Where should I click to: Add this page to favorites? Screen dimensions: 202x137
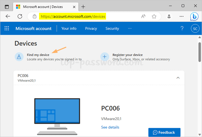coord(154,17)
